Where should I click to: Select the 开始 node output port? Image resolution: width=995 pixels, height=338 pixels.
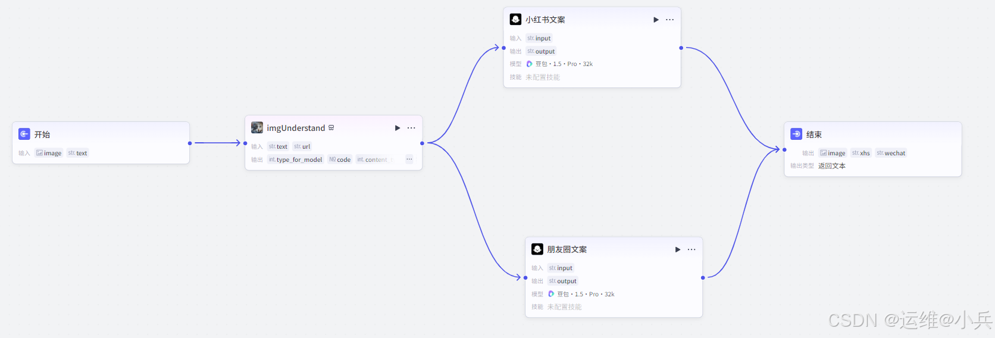190,143
